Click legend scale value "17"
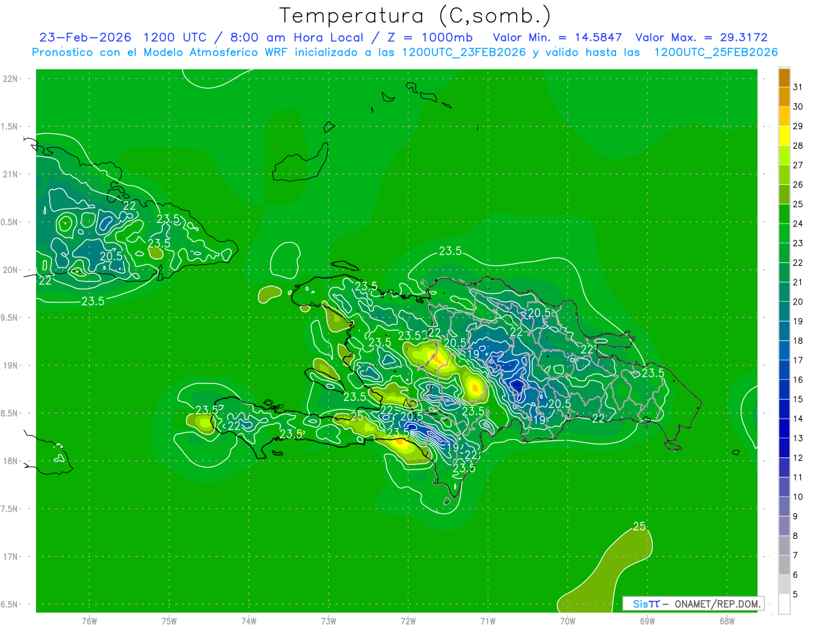This screenshot has height=630, width=816. [798, 360]
